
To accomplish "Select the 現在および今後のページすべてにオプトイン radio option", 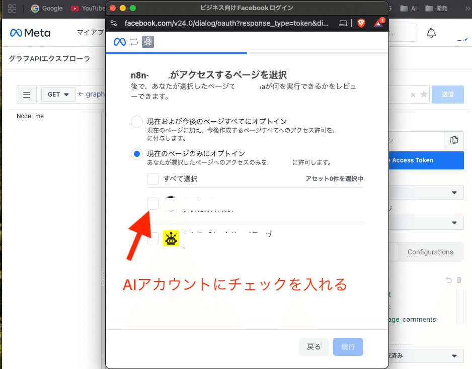I will (136, 121).
